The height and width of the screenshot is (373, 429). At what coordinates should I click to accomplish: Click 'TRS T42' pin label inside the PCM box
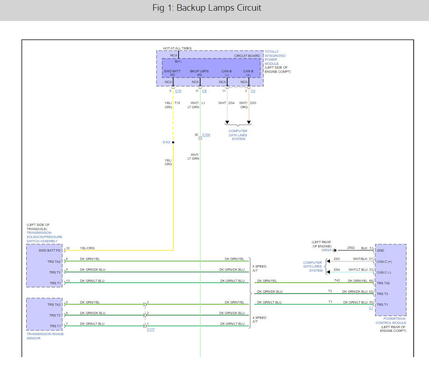(x=383, y=283)
